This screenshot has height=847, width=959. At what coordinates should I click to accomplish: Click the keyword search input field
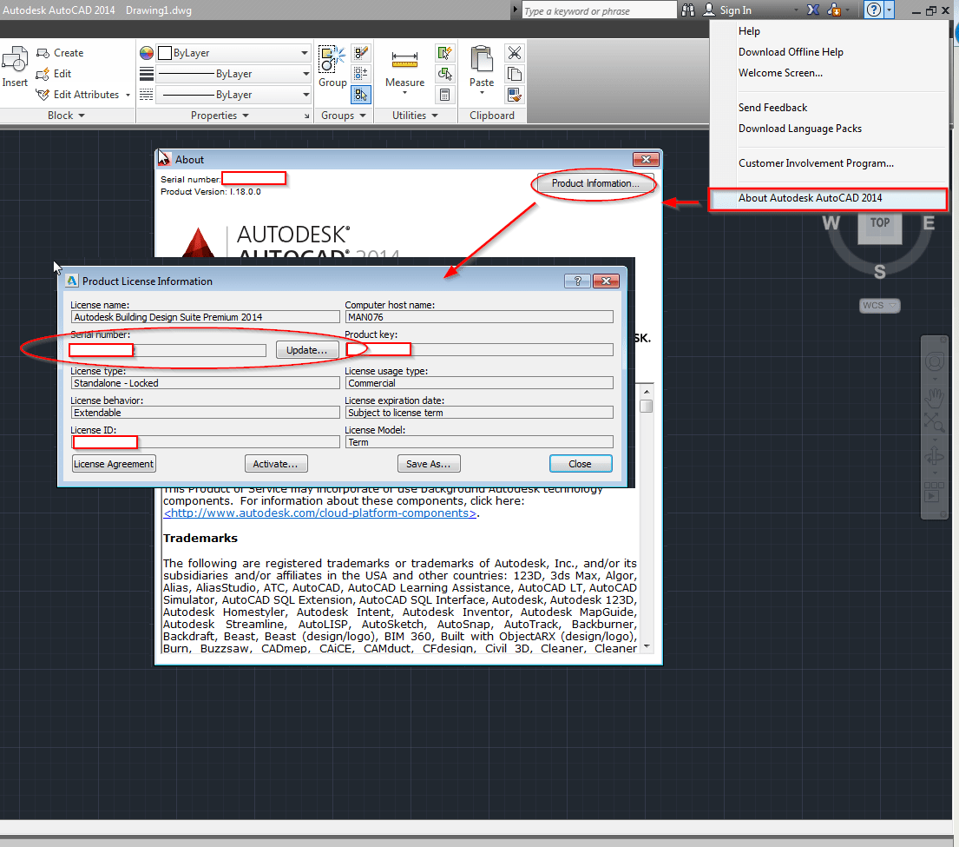click(x=599, y=10)
